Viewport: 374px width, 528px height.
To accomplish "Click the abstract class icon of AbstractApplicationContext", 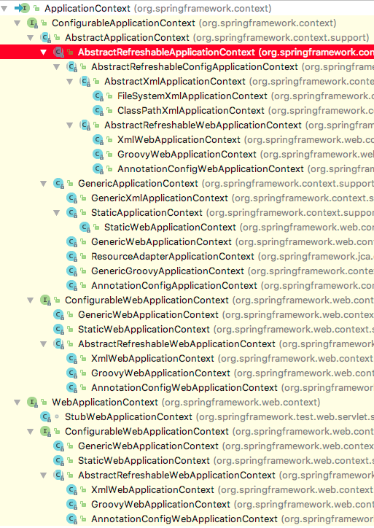I will (x=45, y=37).
